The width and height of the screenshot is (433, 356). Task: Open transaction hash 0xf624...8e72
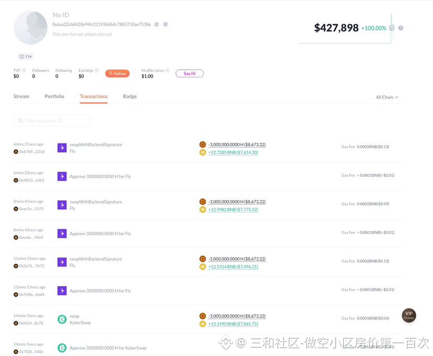point(31,323)
